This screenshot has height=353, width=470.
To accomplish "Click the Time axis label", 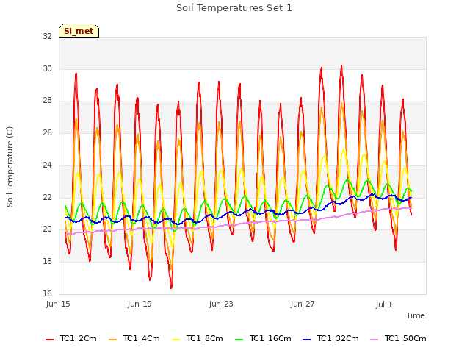I will pos(416,315).
